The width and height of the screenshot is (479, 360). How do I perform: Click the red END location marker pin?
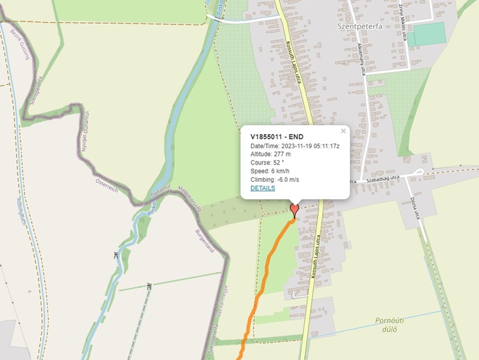tap(294, 211)
